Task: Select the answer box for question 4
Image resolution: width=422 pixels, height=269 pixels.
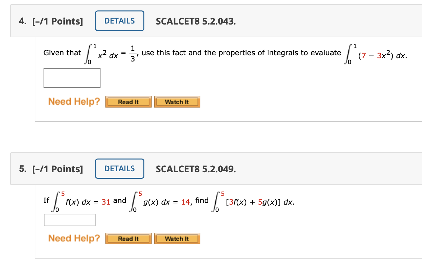Action: 72,78
